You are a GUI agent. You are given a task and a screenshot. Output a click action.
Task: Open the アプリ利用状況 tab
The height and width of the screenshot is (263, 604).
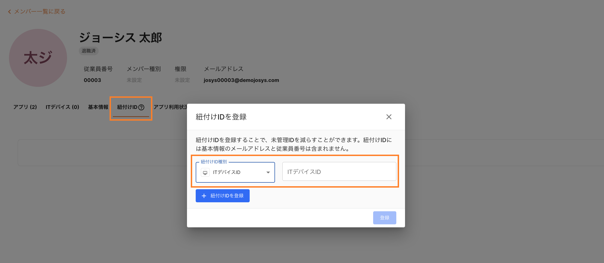(x=170, y=107)
